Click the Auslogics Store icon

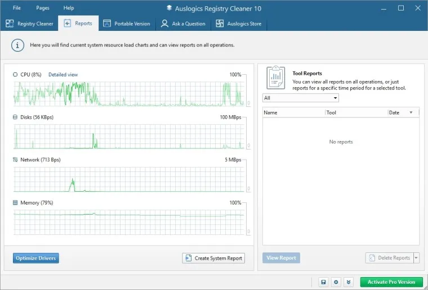click(x=220, y=24)
